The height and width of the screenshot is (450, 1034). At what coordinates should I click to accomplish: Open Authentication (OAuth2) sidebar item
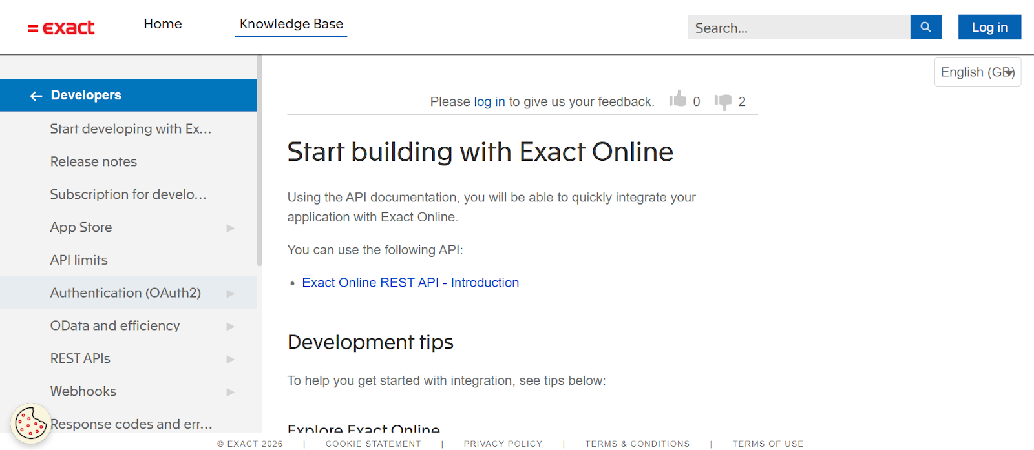[x=125, y=292]
